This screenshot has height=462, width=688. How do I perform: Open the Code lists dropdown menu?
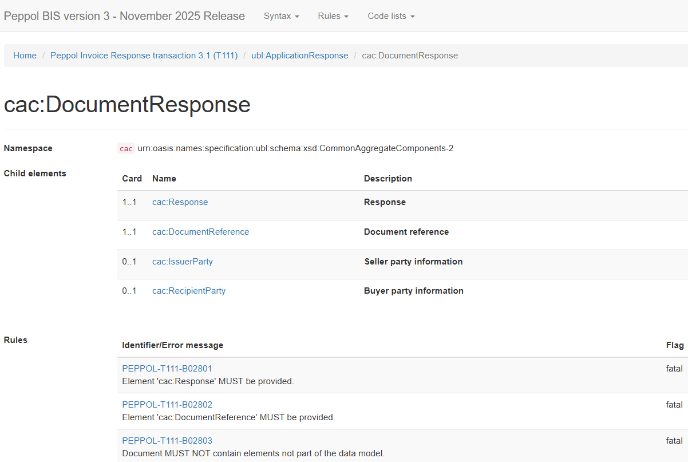[x=391, y=16]
